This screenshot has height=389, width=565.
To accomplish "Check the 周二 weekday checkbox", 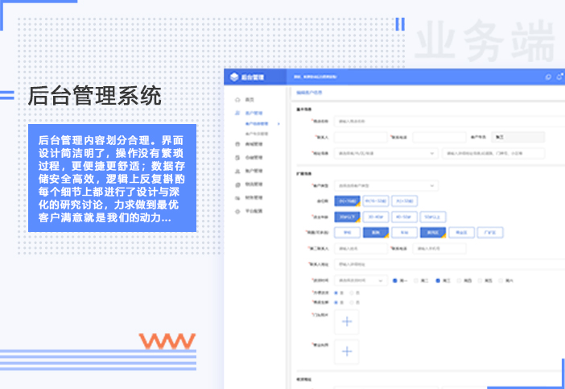I will pos(416,281).
